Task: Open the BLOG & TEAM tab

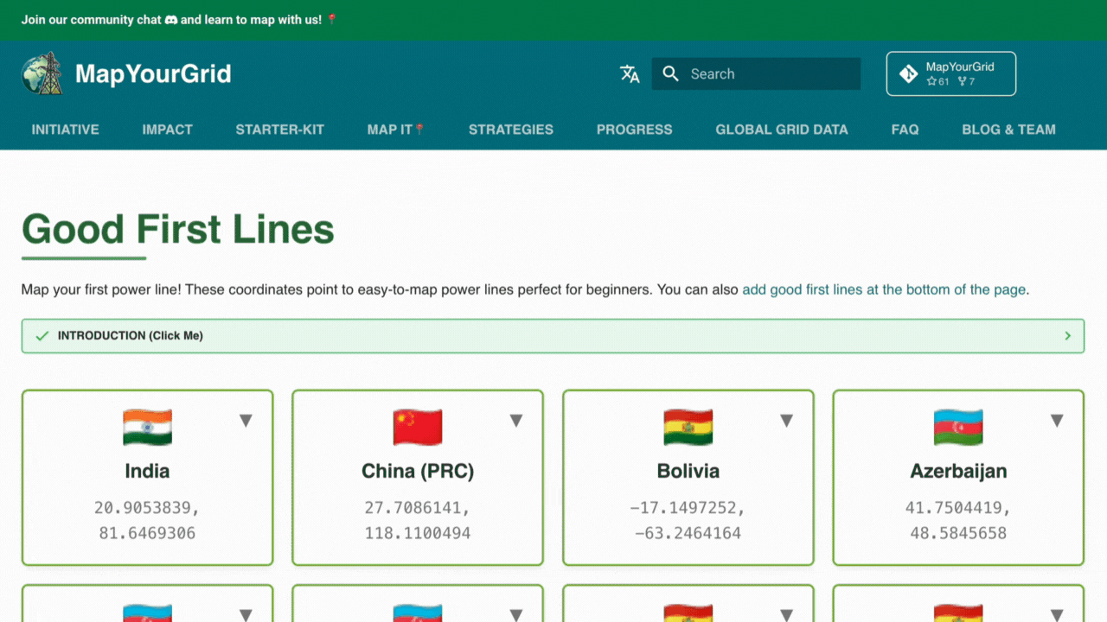Action: coord(1009,130)
